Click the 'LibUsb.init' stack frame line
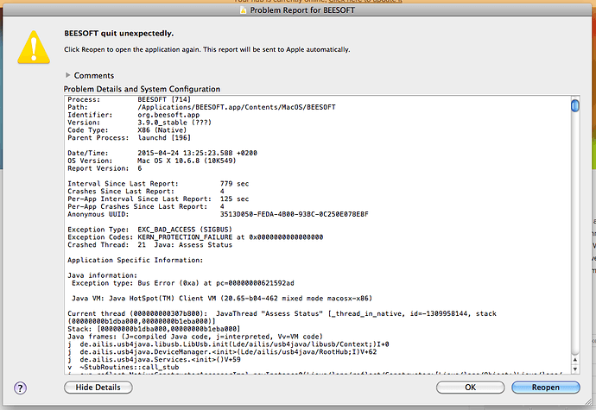Image resolution: width=596 pixels, height=410 pixels. (x=228, y=344)
